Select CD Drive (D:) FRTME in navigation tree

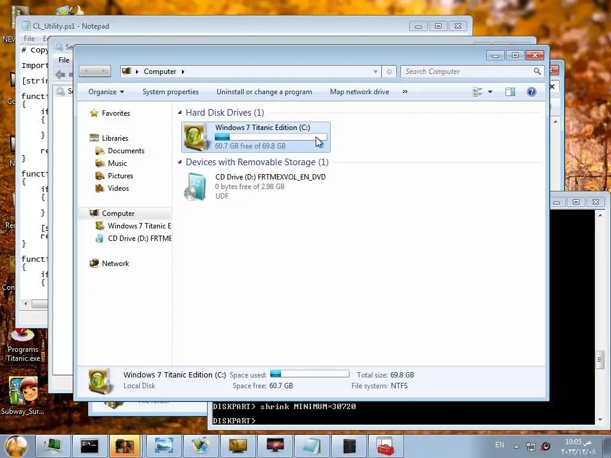coord(140,239)
